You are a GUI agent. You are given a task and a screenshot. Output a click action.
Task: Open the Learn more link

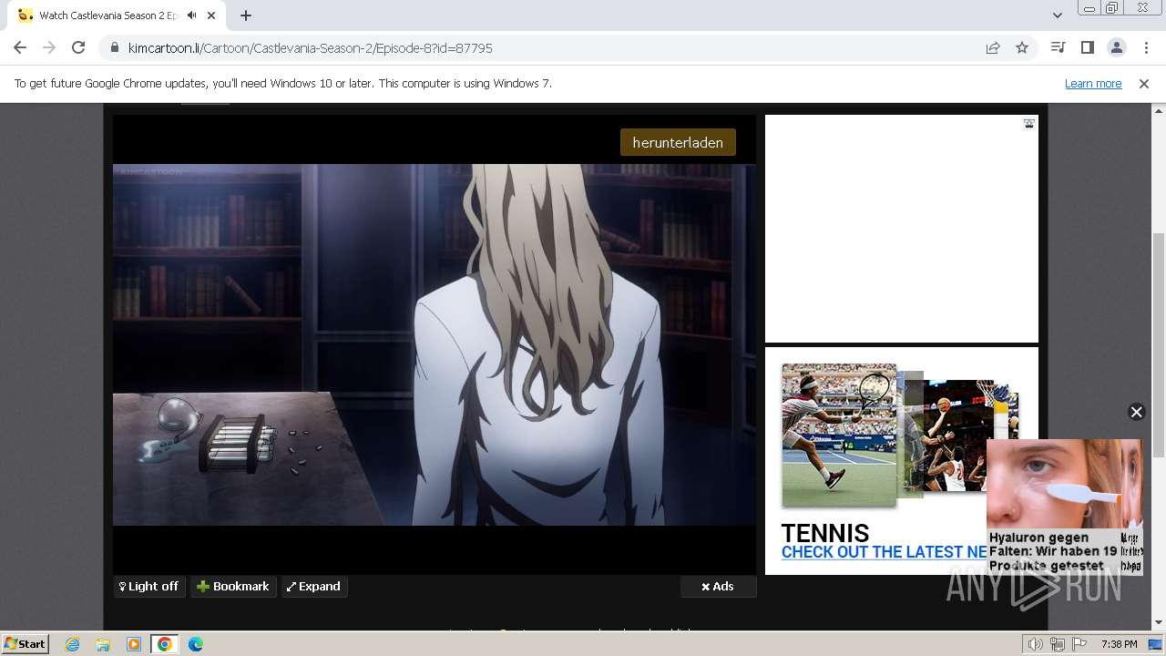(1093, 84)
